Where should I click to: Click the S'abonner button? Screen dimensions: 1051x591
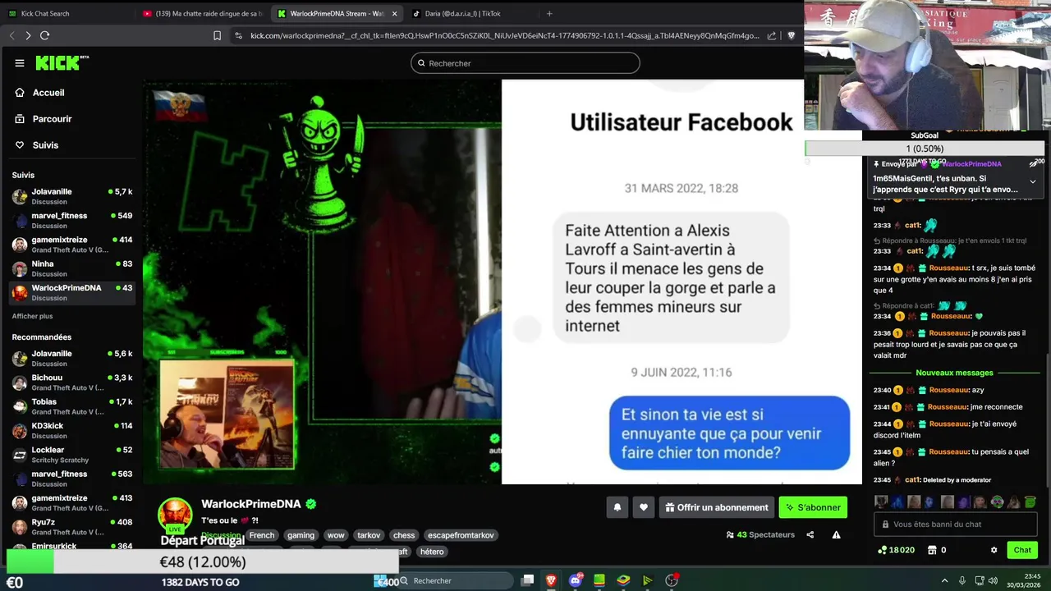click(812, 507)
